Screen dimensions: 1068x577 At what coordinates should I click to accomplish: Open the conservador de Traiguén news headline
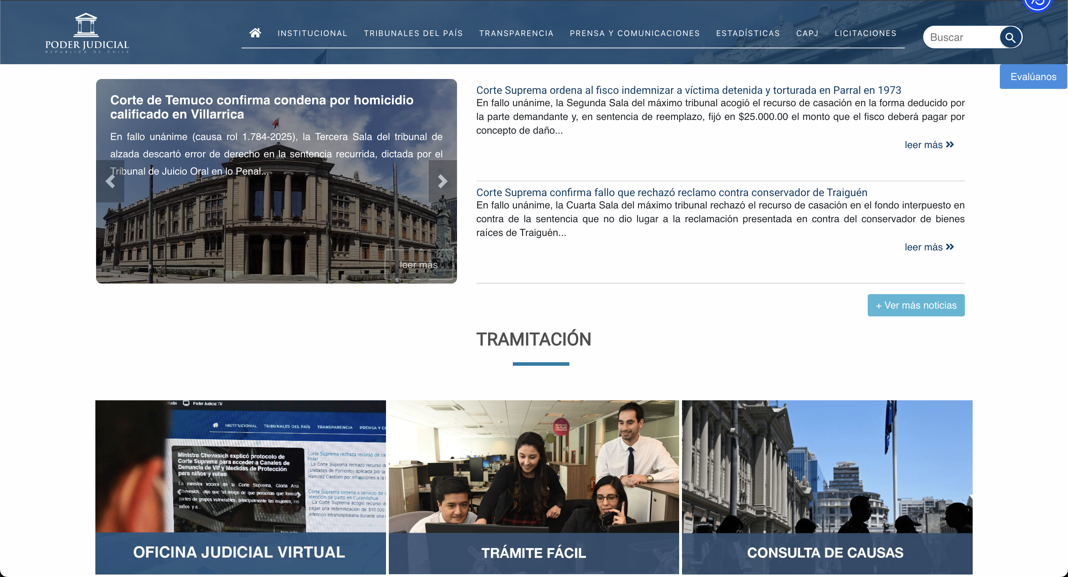point(672,192)
